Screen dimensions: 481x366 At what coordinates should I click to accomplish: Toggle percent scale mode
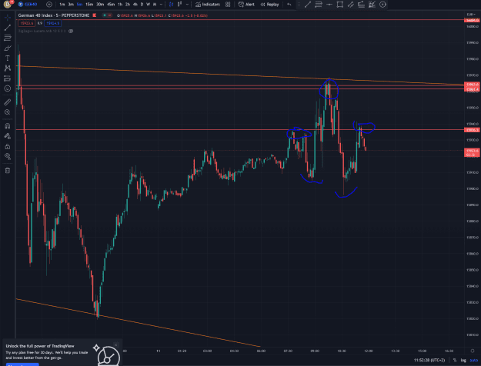pyautogui.click(x=455, y=360)
